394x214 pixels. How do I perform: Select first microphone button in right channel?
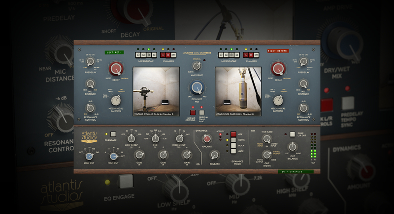click(x=221, y=55)
